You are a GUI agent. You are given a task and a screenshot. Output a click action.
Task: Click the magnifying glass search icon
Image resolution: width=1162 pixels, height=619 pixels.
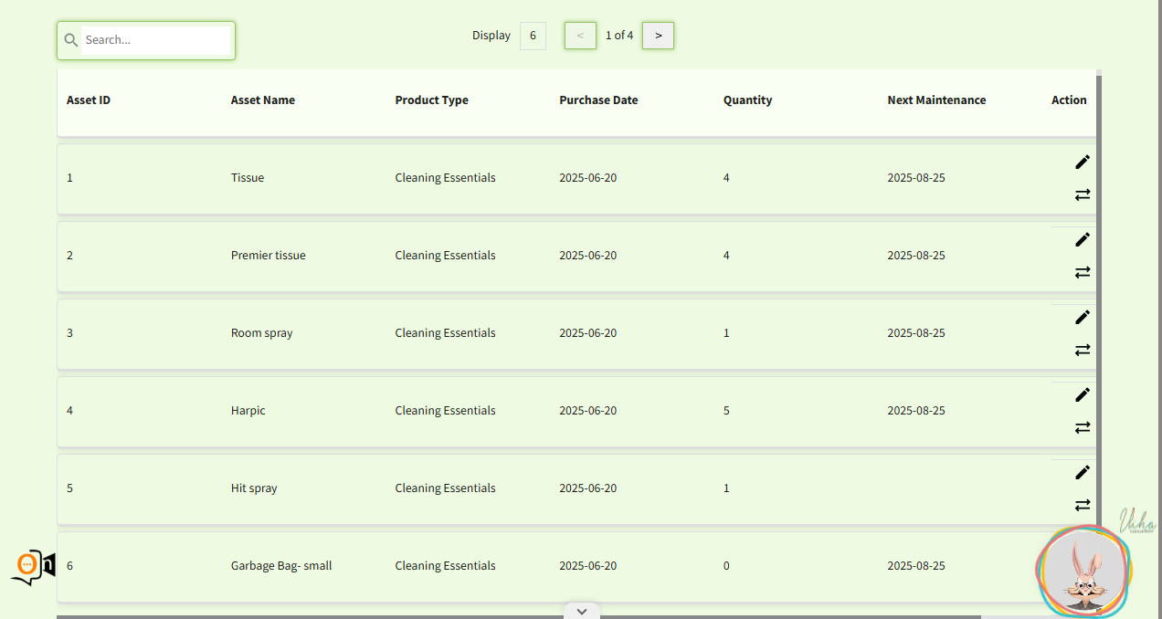point(70,40)
